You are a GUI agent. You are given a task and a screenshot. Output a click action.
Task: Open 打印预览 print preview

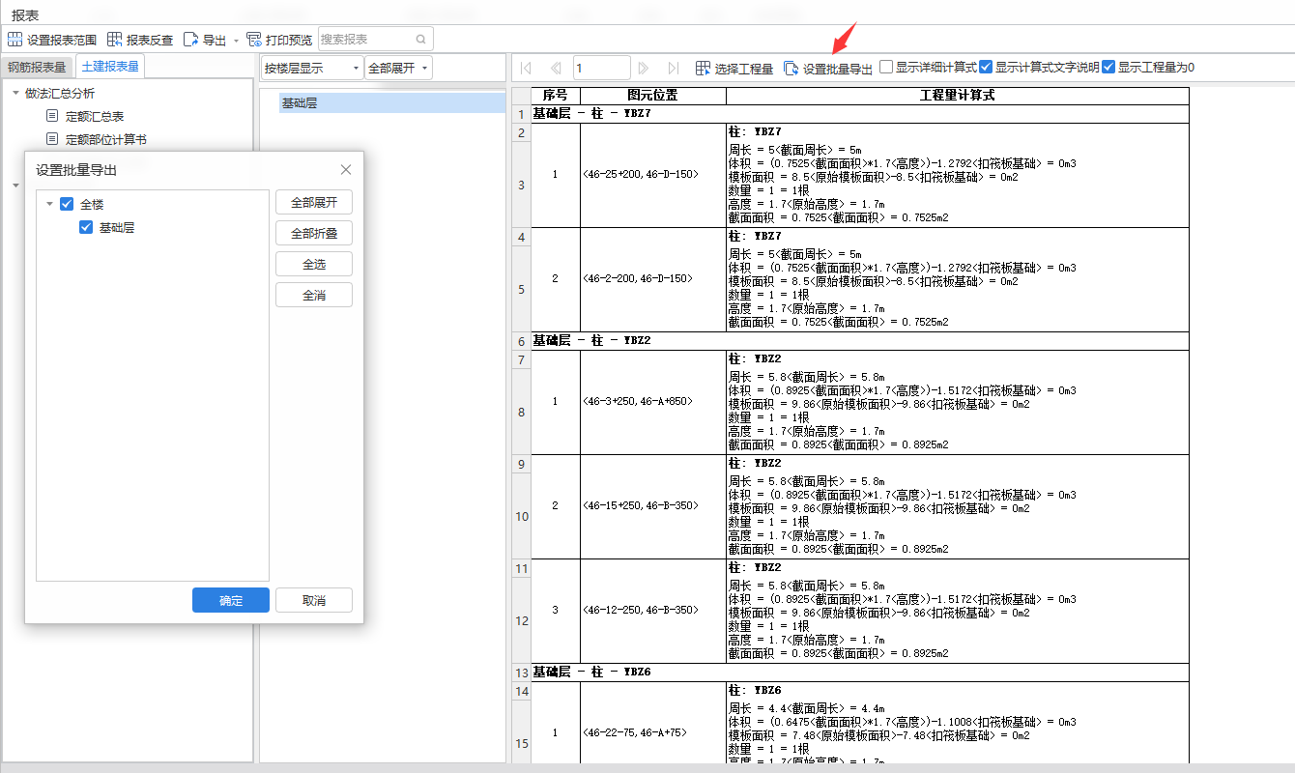279,40
